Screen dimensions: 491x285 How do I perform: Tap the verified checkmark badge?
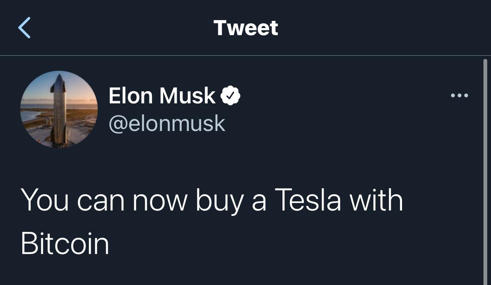click(x=230, y=95)
